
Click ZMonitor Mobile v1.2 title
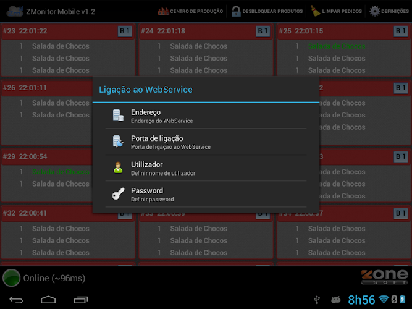pyautogui.click(x=61, y=12)
